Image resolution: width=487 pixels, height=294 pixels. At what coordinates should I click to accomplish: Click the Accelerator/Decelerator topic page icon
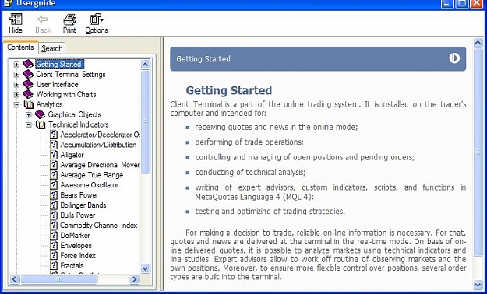coord(54,135)
